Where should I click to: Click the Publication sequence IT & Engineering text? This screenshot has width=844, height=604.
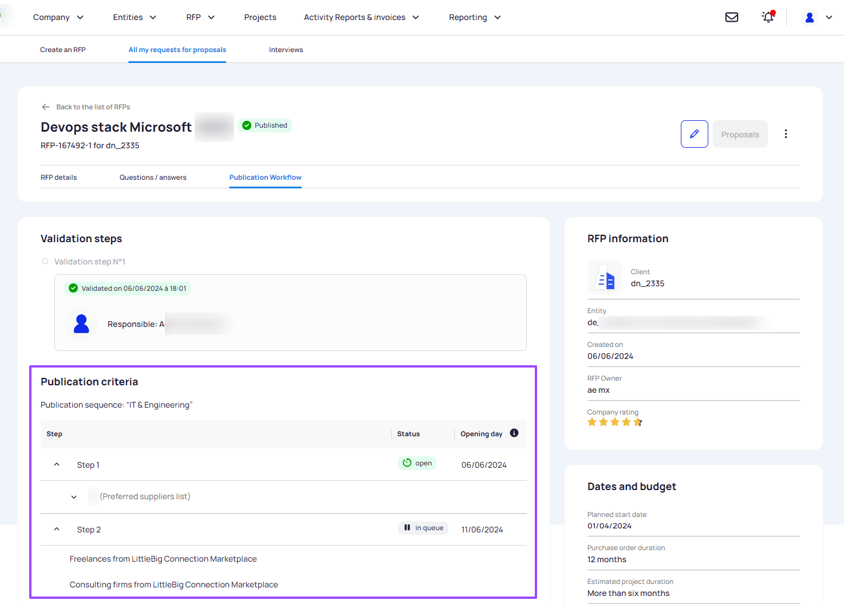click(116, 405)
